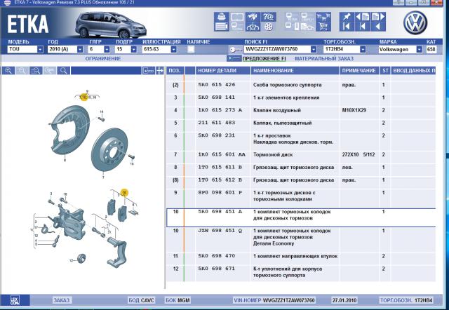Click the binoculars search icon

[253, 17]
